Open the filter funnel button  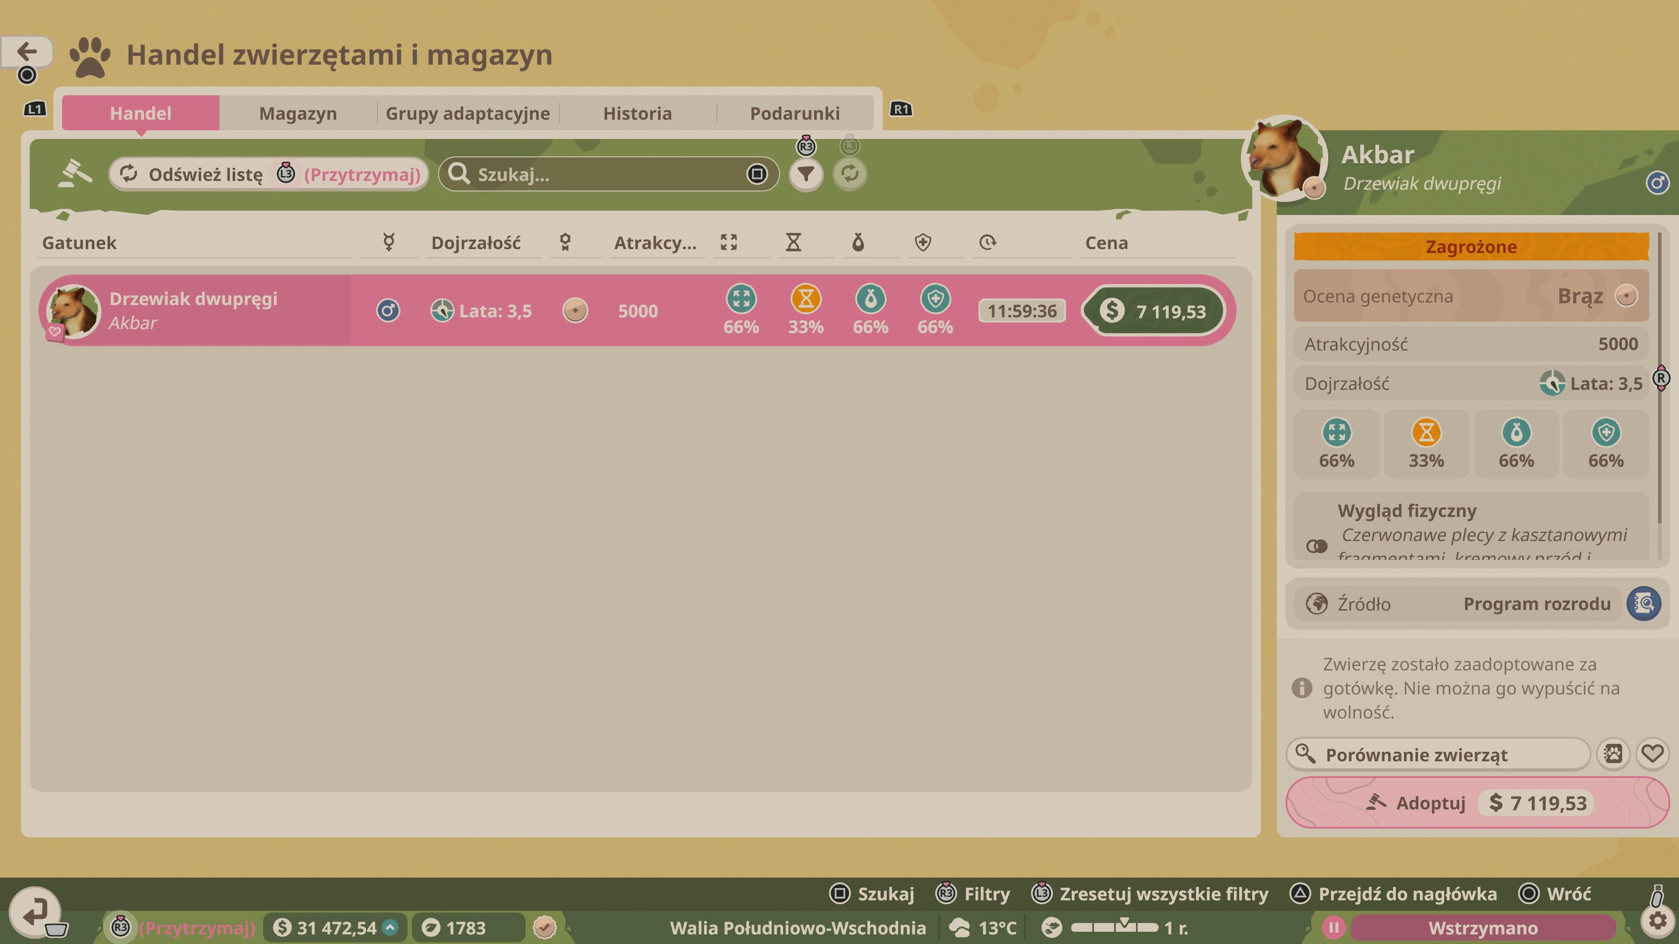click(805, 174)
